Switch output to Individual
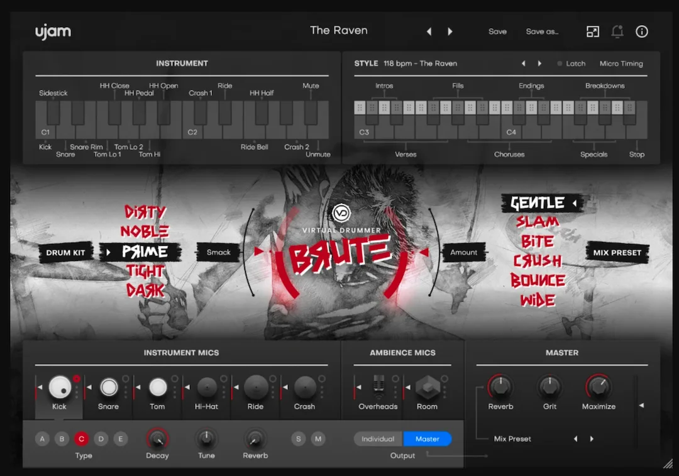The width and height of the screenshot is (679, 476). (x=378, y=439)
